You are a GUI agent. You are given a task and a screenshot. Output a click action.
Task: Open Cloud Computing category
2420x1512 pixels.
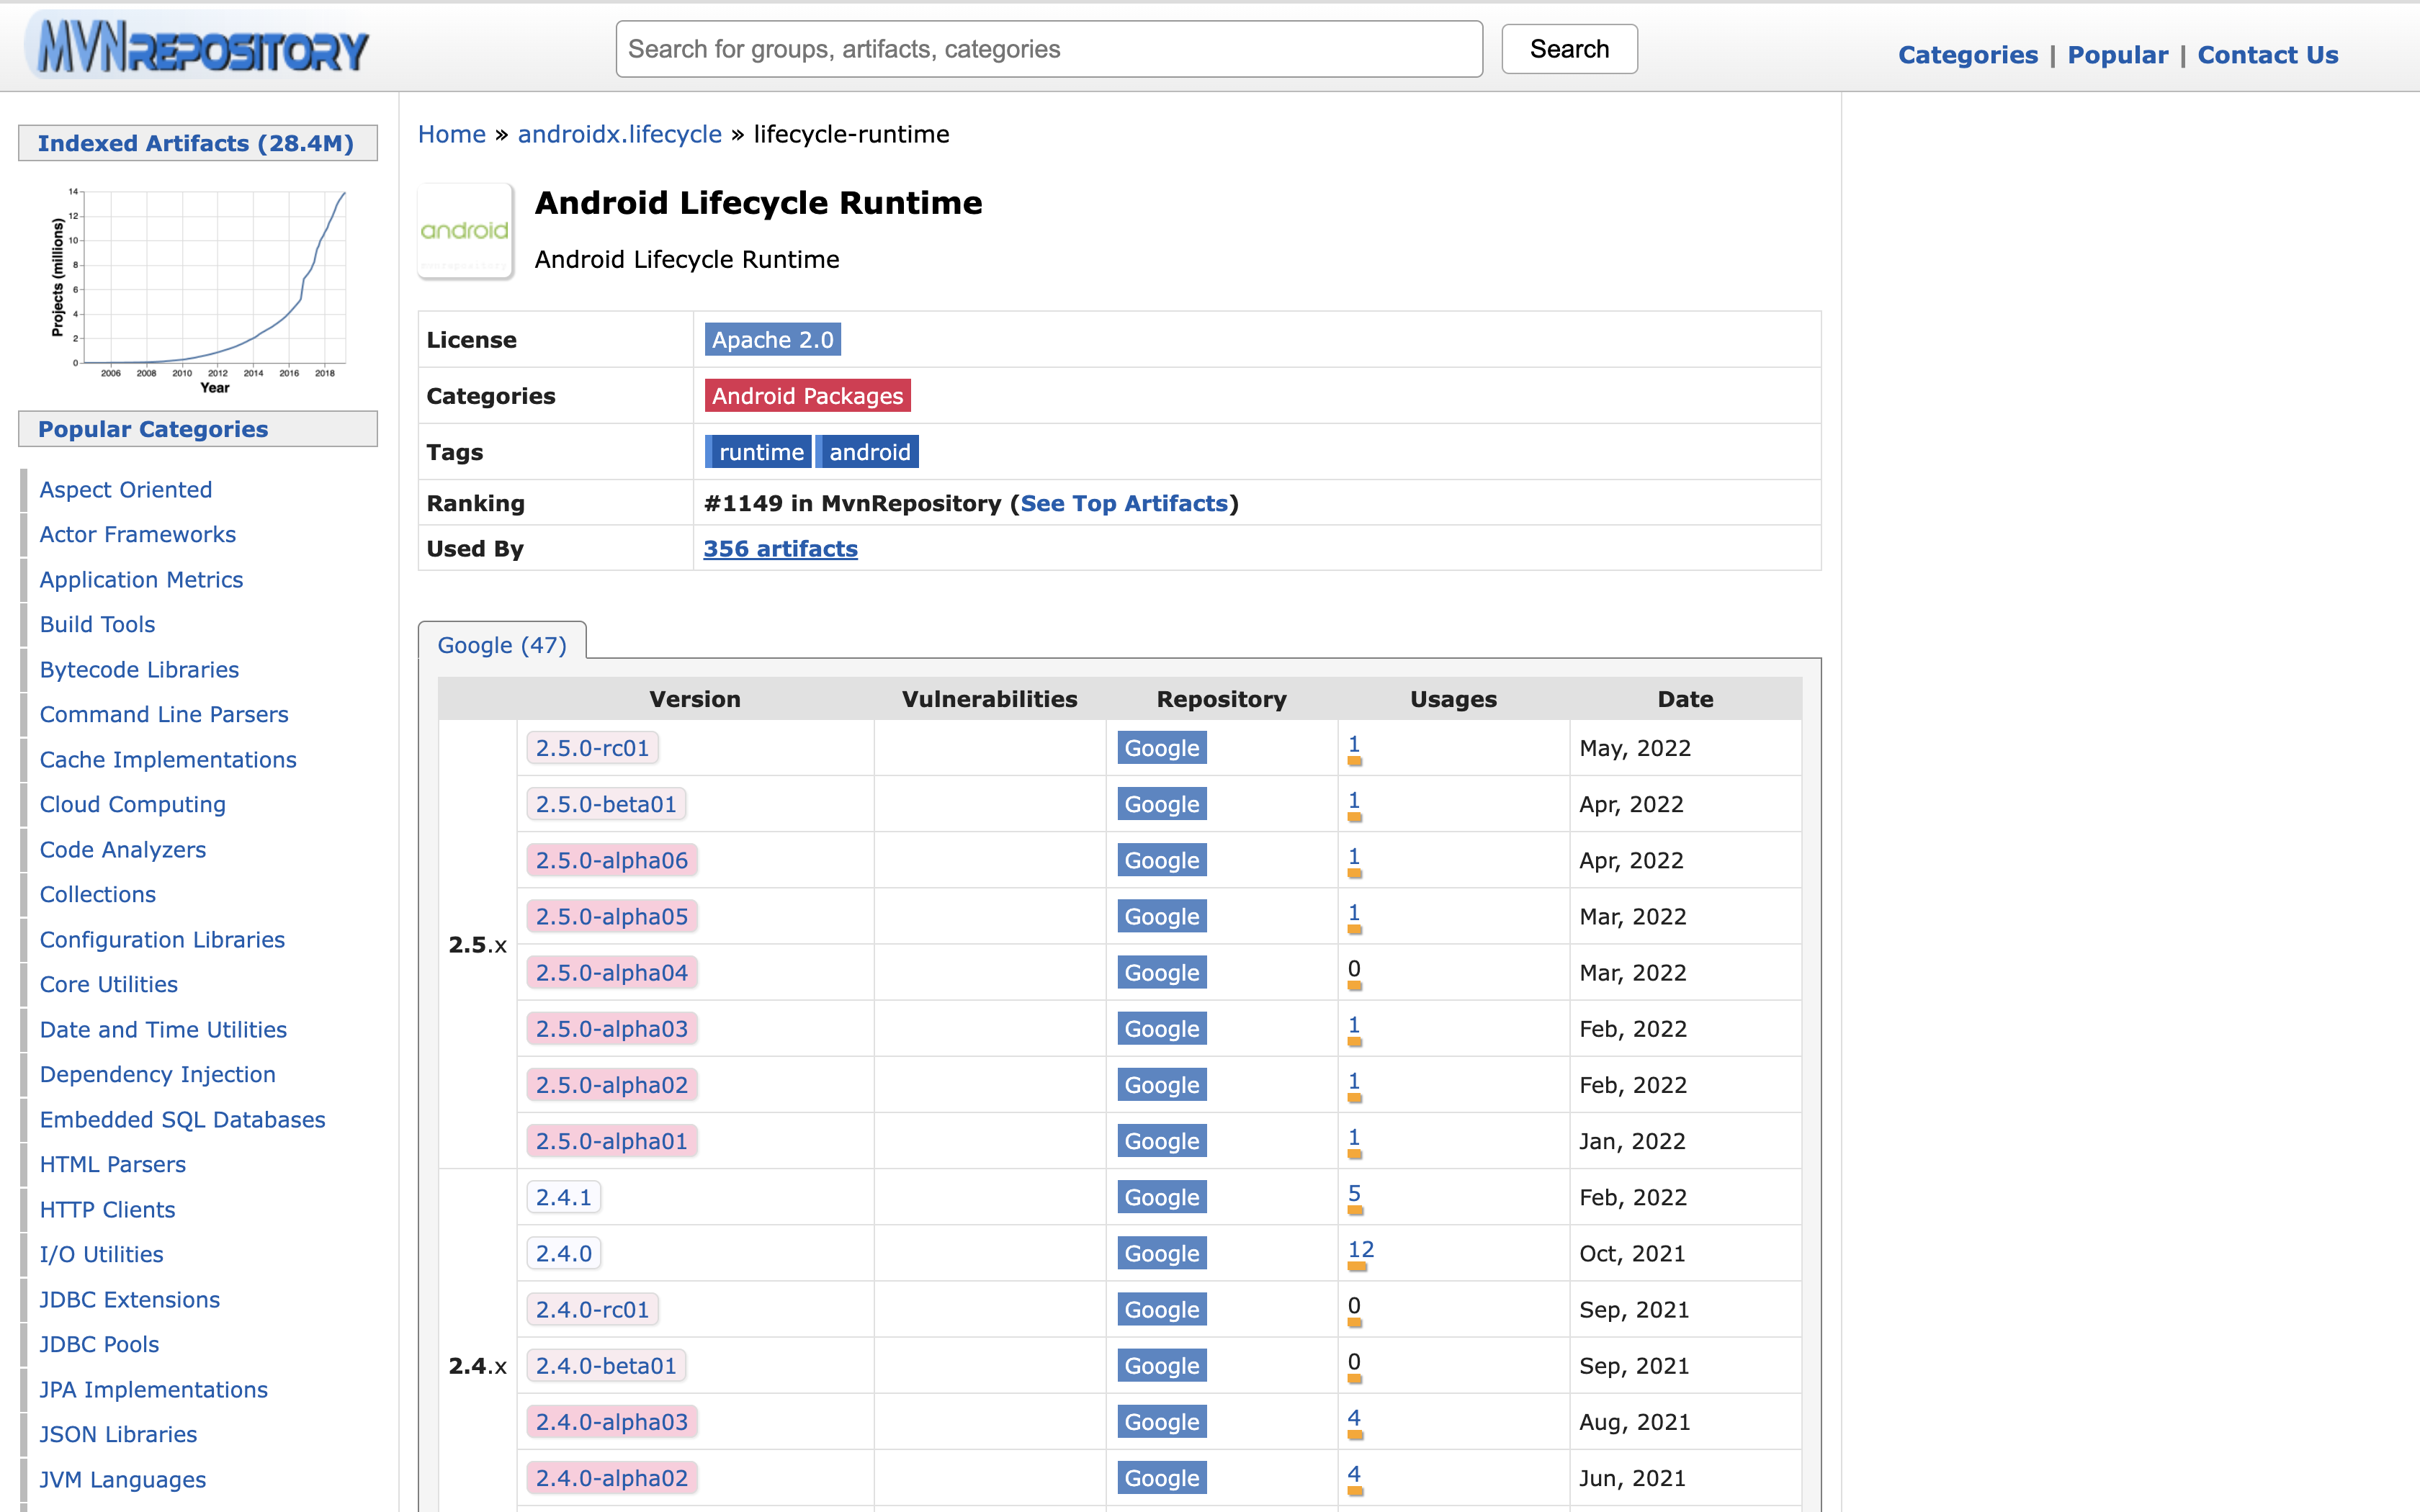132,805
